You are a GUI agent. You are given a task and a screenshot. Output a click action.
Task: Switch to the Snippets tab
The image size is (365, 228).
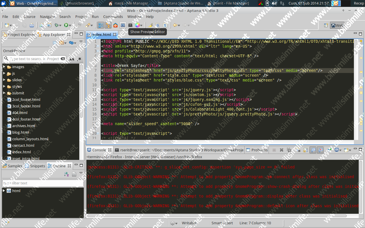(35, 166)
